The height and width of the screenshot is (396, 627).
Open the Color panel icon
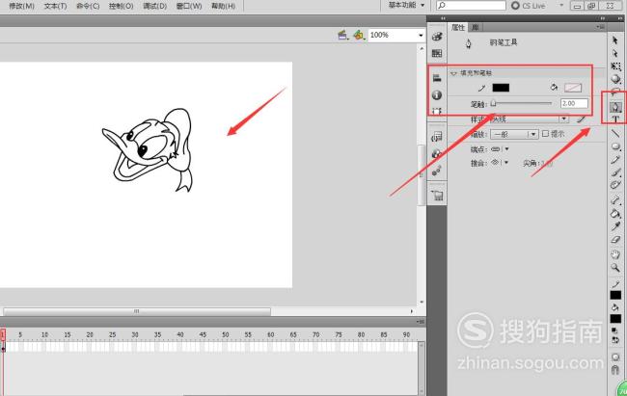tap(437, 37)
